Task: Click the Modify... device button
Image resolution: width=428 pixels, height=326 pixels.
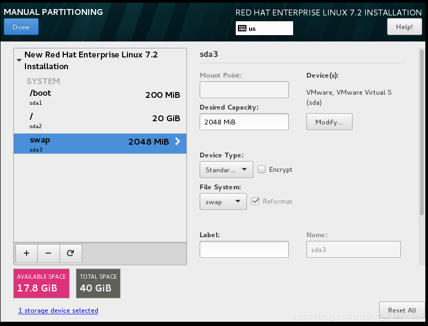Action: pyautogui.click(x=329, y=122)
